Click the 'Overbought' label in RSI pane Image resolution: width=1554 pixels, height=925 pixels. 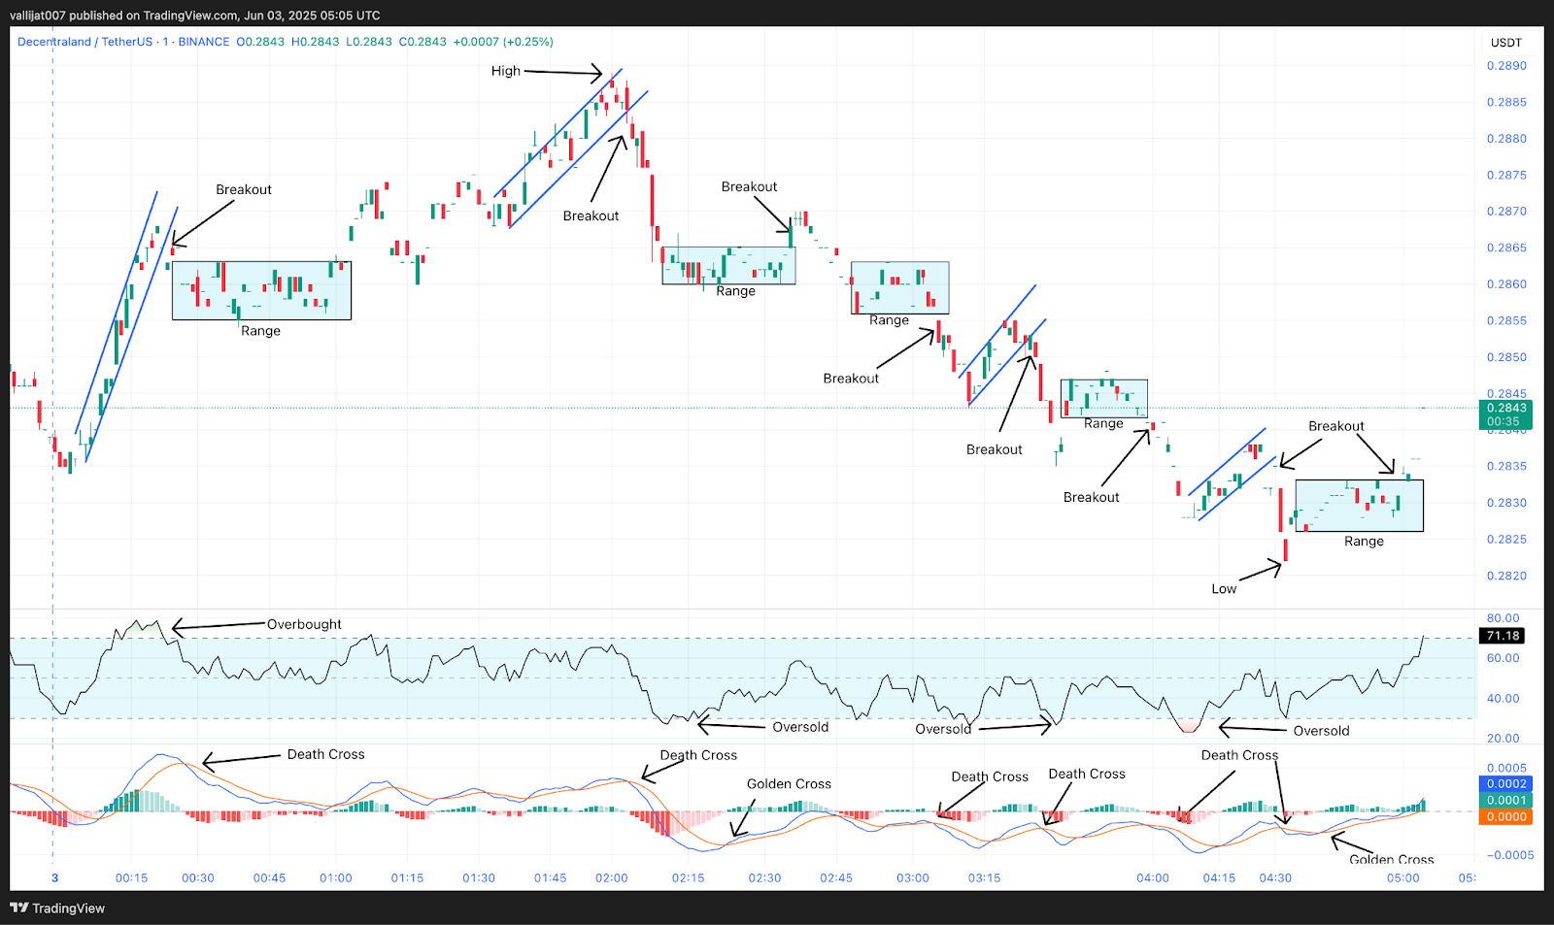[x=305, y=624]
